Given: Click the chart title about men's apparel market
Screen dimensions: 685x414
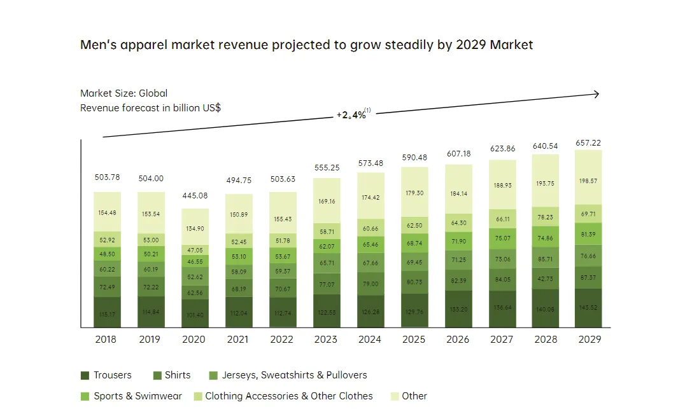Looking at the screenshot, I should (x=306, y=45).
